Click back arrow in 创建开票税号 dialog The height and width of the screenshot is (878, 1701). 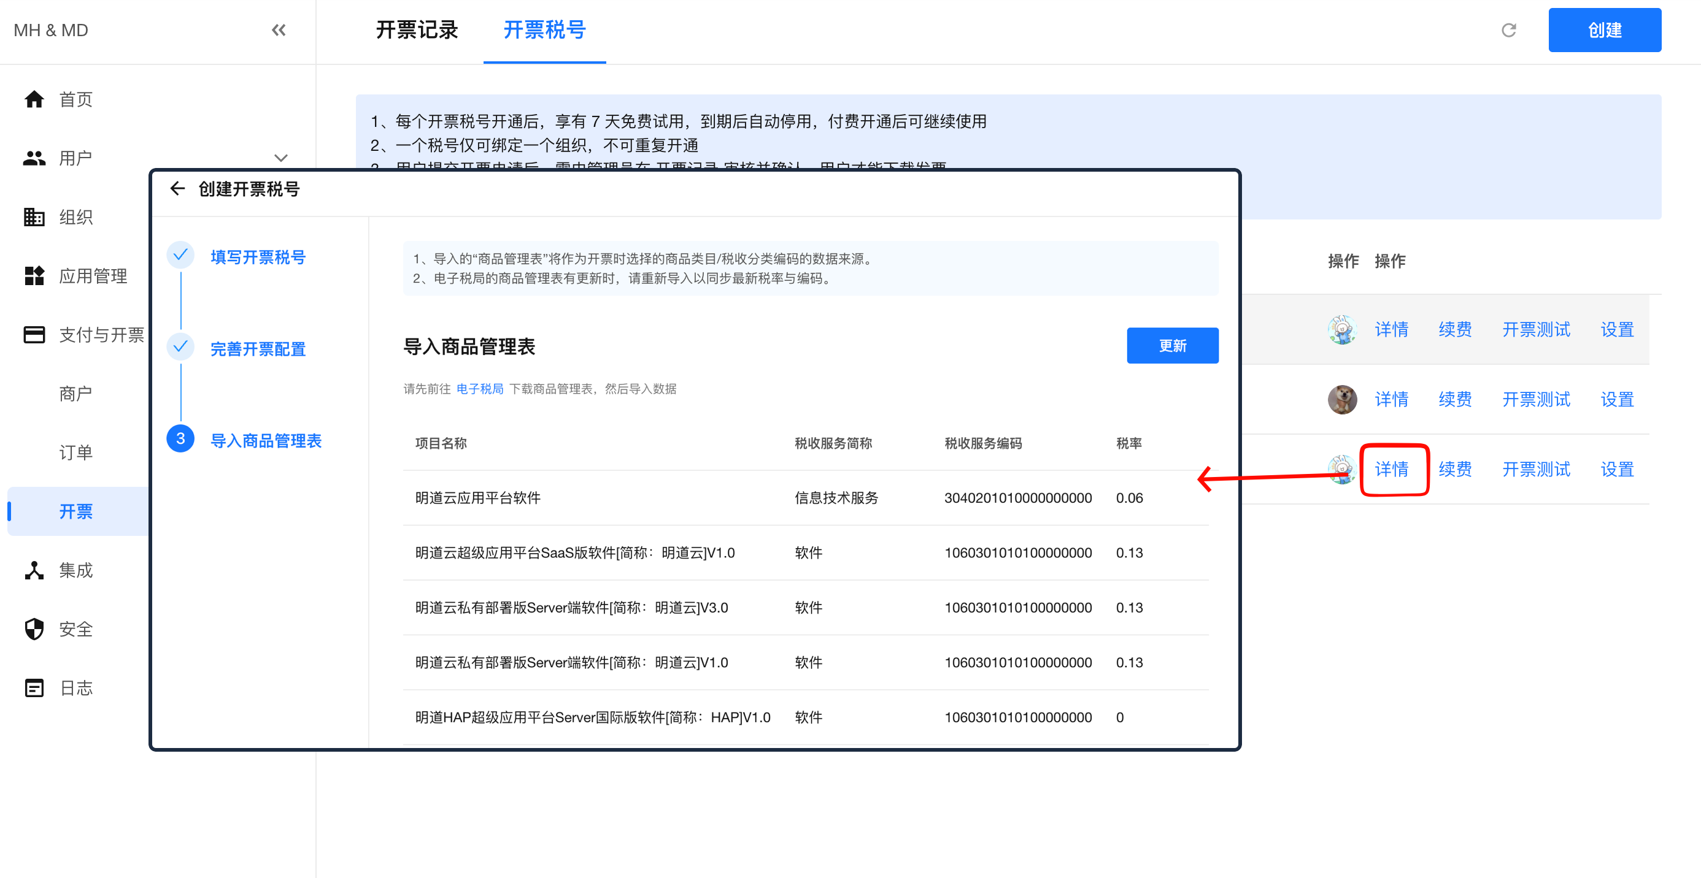click(177, 189)
